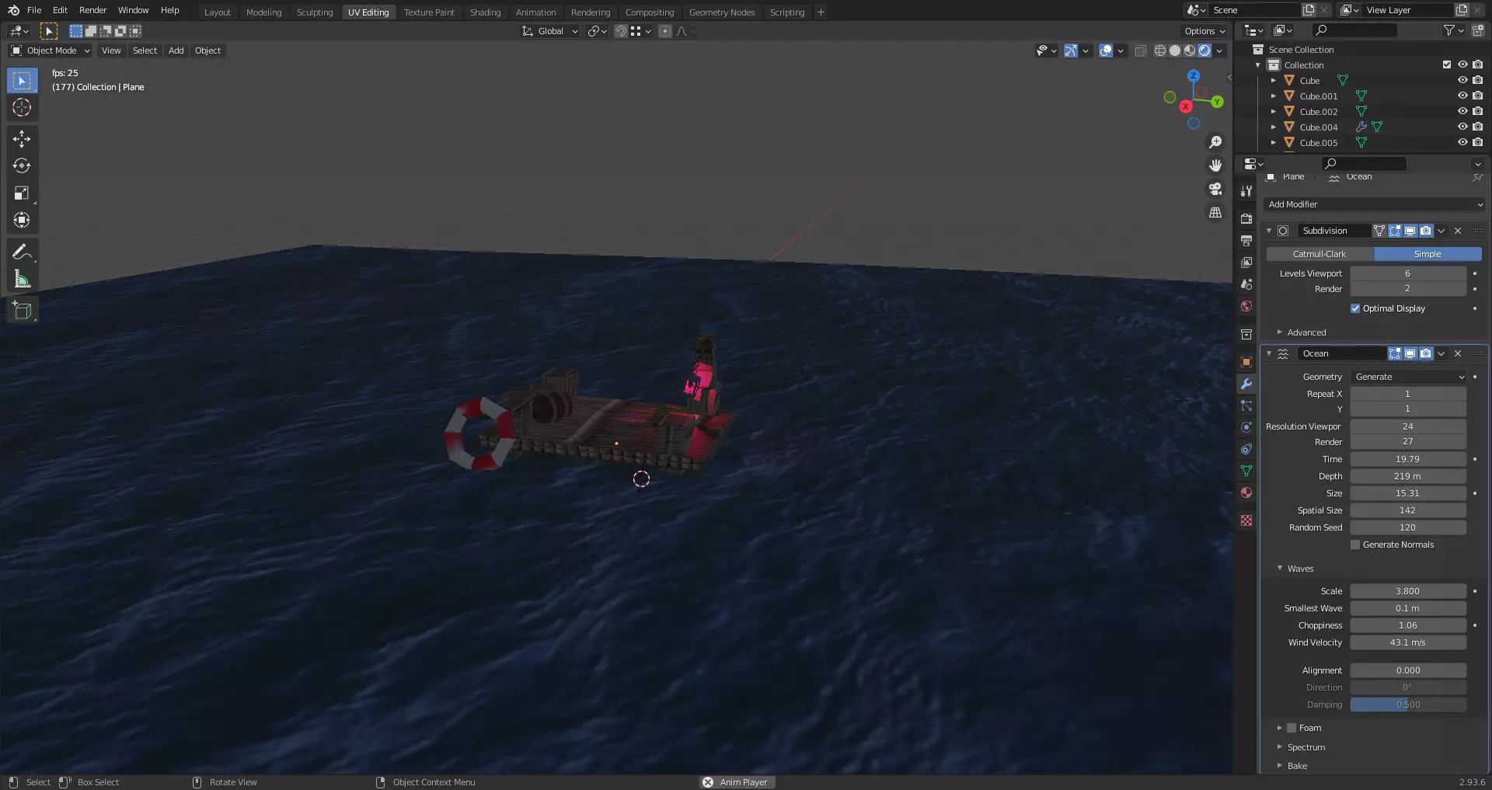Screen dimensions: 1492x790
Task: Open the outliner filter funnel
Action: [x=1449, y=30]
